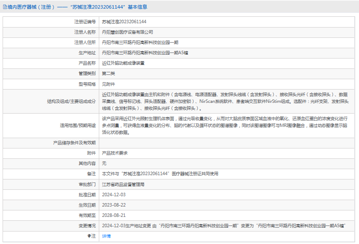
Task: Click attachment value 产品技术要求
Action: coord(115,153)
